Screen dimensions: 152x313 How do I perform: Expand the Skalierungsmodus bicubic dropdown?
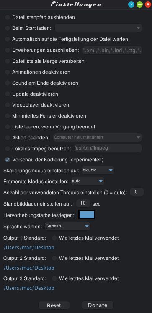tap(98, 170)
